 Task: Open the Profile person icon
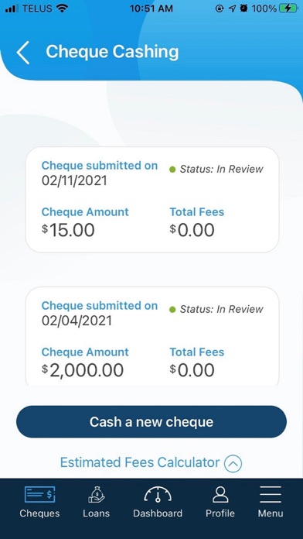tap(220, 494)
